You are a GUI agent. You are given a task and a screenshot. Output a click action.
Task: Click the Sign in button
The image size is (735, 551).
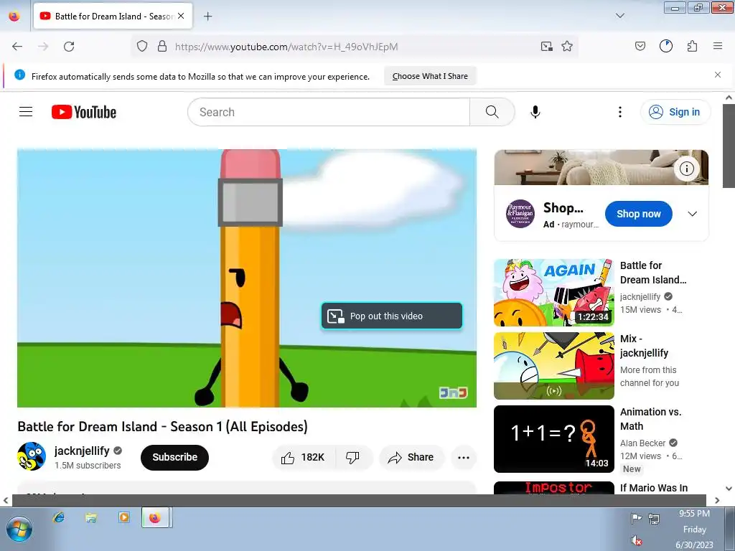tap(675, 112)
